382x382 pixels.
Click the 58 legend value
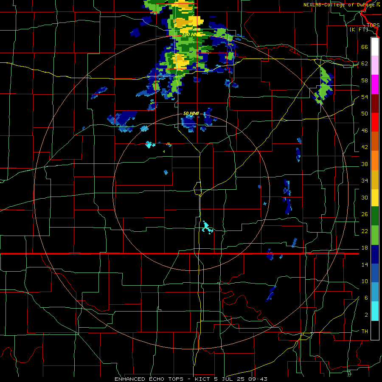(x=365, y=80)
